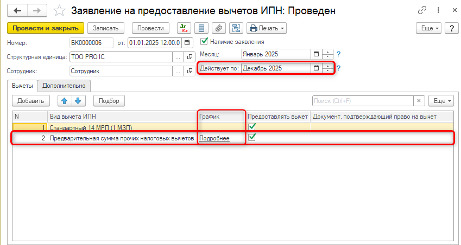This screenshot has height=245, width=461.
Task: Go back with the left arrow button
Action: pyautogui.click(x=17, y=11)
